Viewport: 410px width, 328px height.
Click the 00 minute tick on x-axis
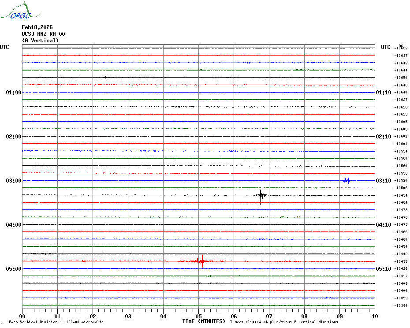22,316
